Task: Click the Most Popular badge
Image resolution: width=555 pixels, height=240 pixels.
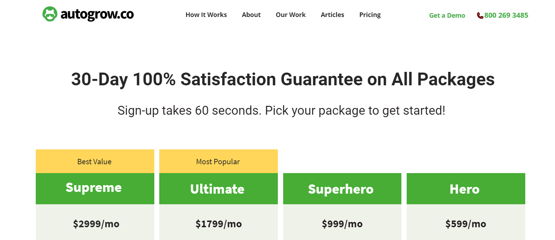Action: click(x=218, y=161)
